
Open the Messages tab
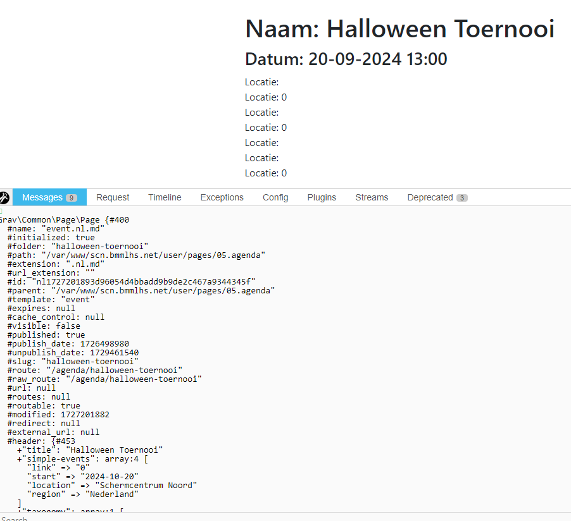click(x=49, y=197)
